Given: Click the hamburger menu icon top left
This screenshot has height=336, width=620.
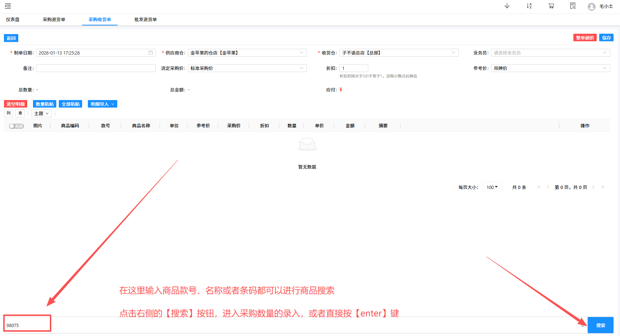Looking at the screenshot, I should [x=8, y=6].
